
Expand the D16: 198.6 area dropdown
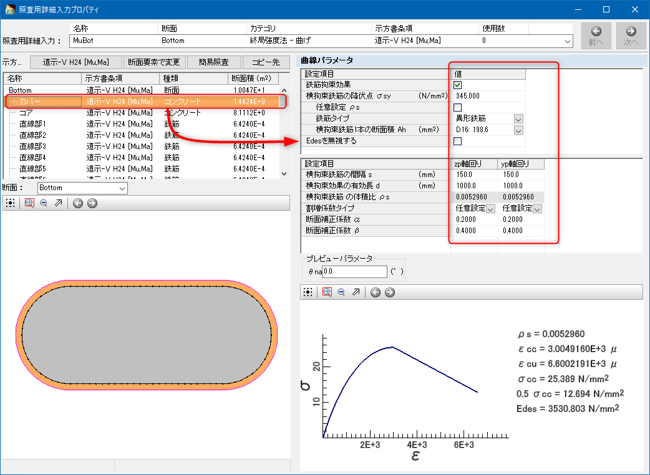click(x=518, y=130)
